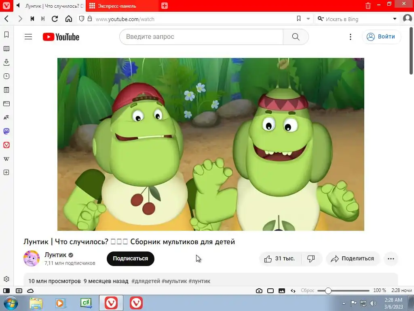Click the video player frame

click(x=211, y=145)
